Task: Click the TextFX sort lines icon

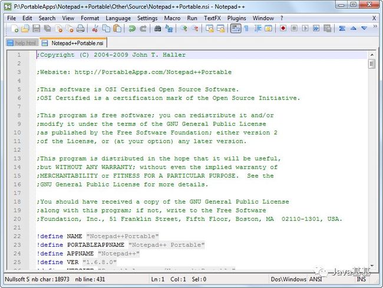Action: 342,28
